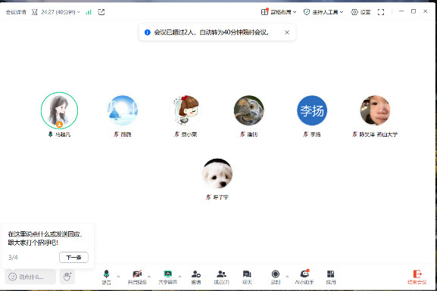Start recording (录制) the meeting

pos(276,277)
